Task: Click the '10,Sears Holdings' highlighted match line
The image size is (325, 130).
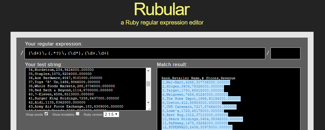Action: 202,119
